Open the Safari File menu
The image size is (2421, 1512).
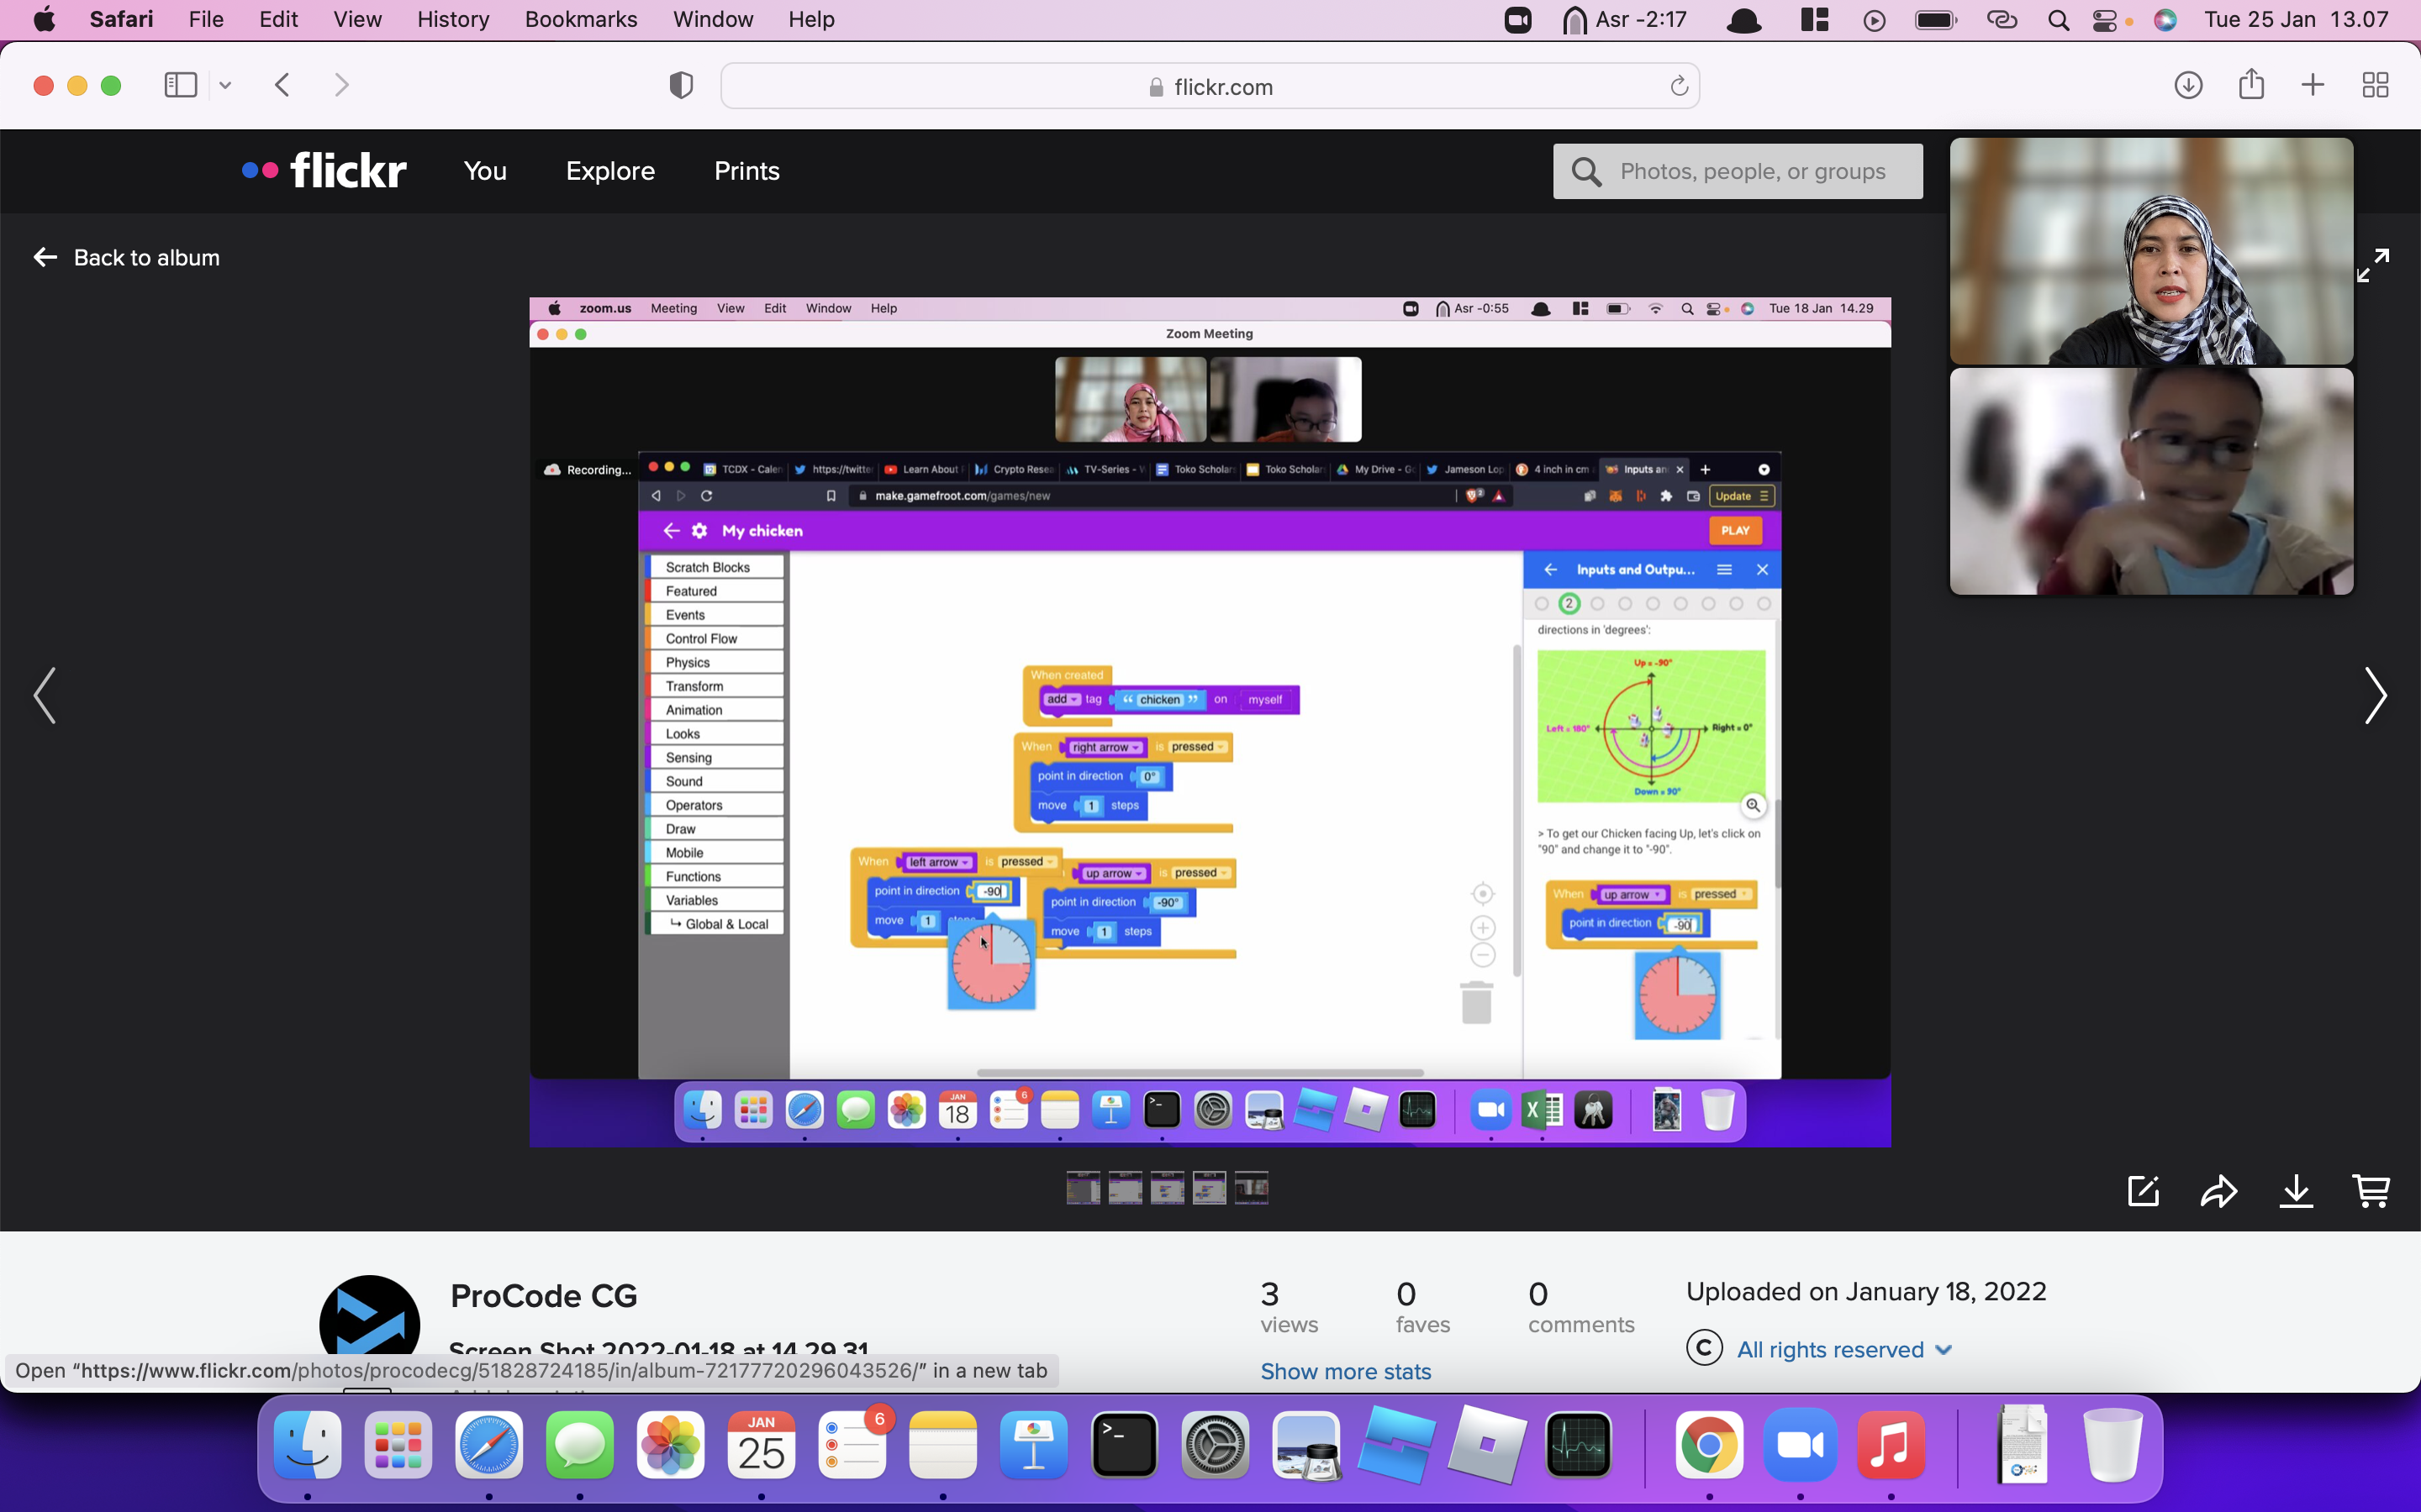coord(206,19)
